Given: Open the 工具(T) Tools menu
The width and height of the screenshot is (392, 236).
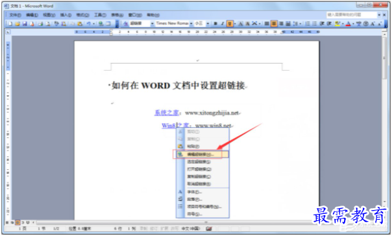Looking at the screenshot, I should (x=100, y=15).
